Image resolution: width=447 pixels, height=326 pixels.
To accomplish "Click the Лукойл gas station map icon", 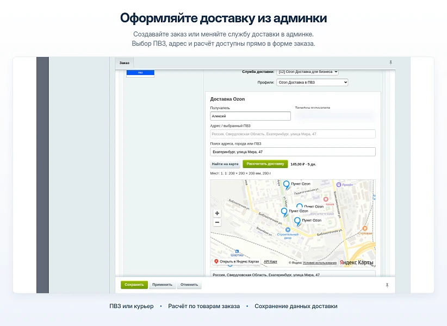I will point(339,185).
